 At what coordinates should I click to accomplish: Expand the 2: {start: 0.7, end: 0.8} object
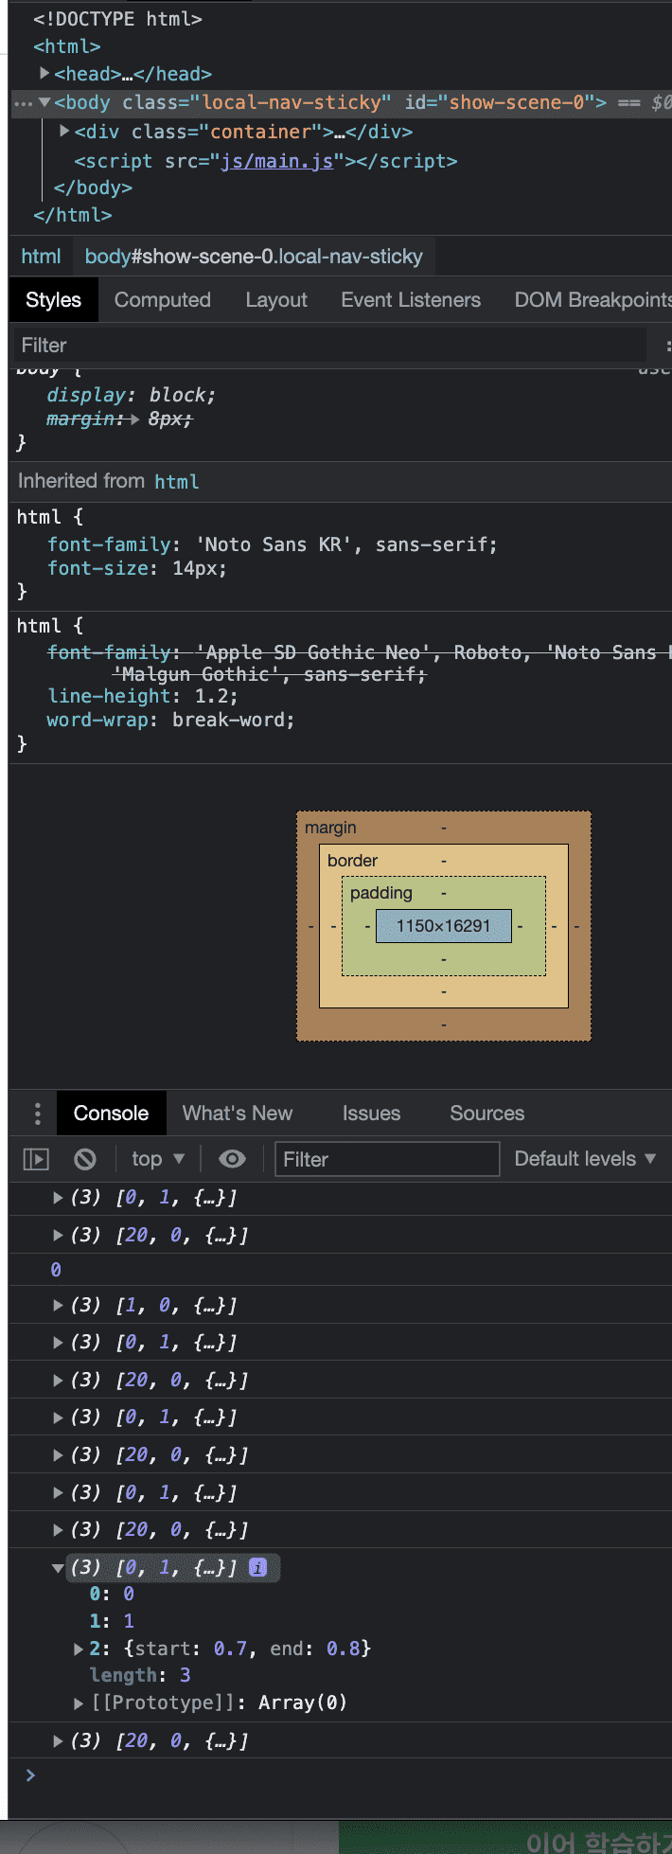[79, 1649]
